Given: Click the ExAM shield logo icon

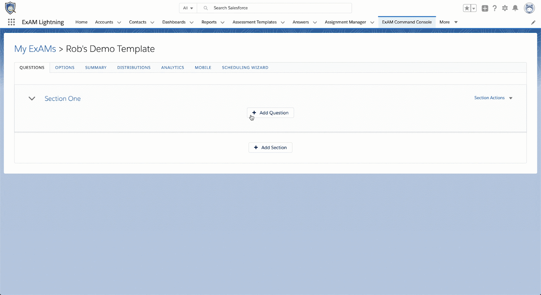Looking at the screenshot, I should 10,8.
